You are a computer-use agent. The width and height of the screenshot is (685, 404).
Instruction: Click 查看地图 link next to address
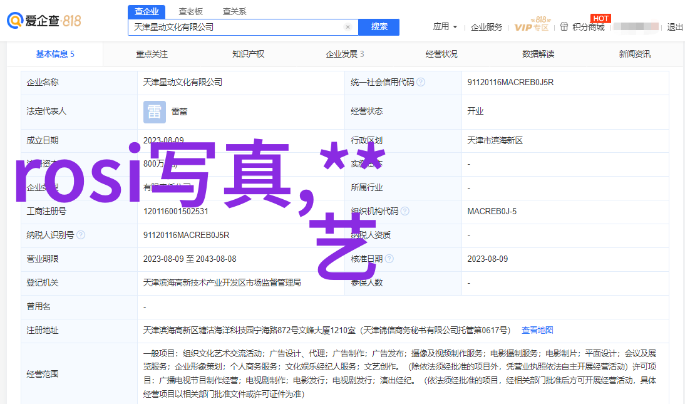pos(537,330)
